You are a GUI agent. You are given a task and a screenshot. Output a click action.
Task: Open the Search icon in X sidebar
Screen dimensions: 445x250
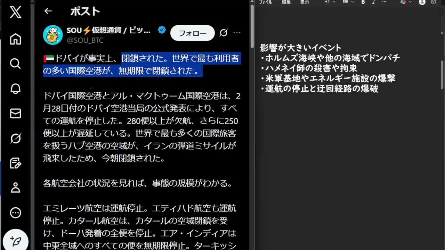point(15,64)
